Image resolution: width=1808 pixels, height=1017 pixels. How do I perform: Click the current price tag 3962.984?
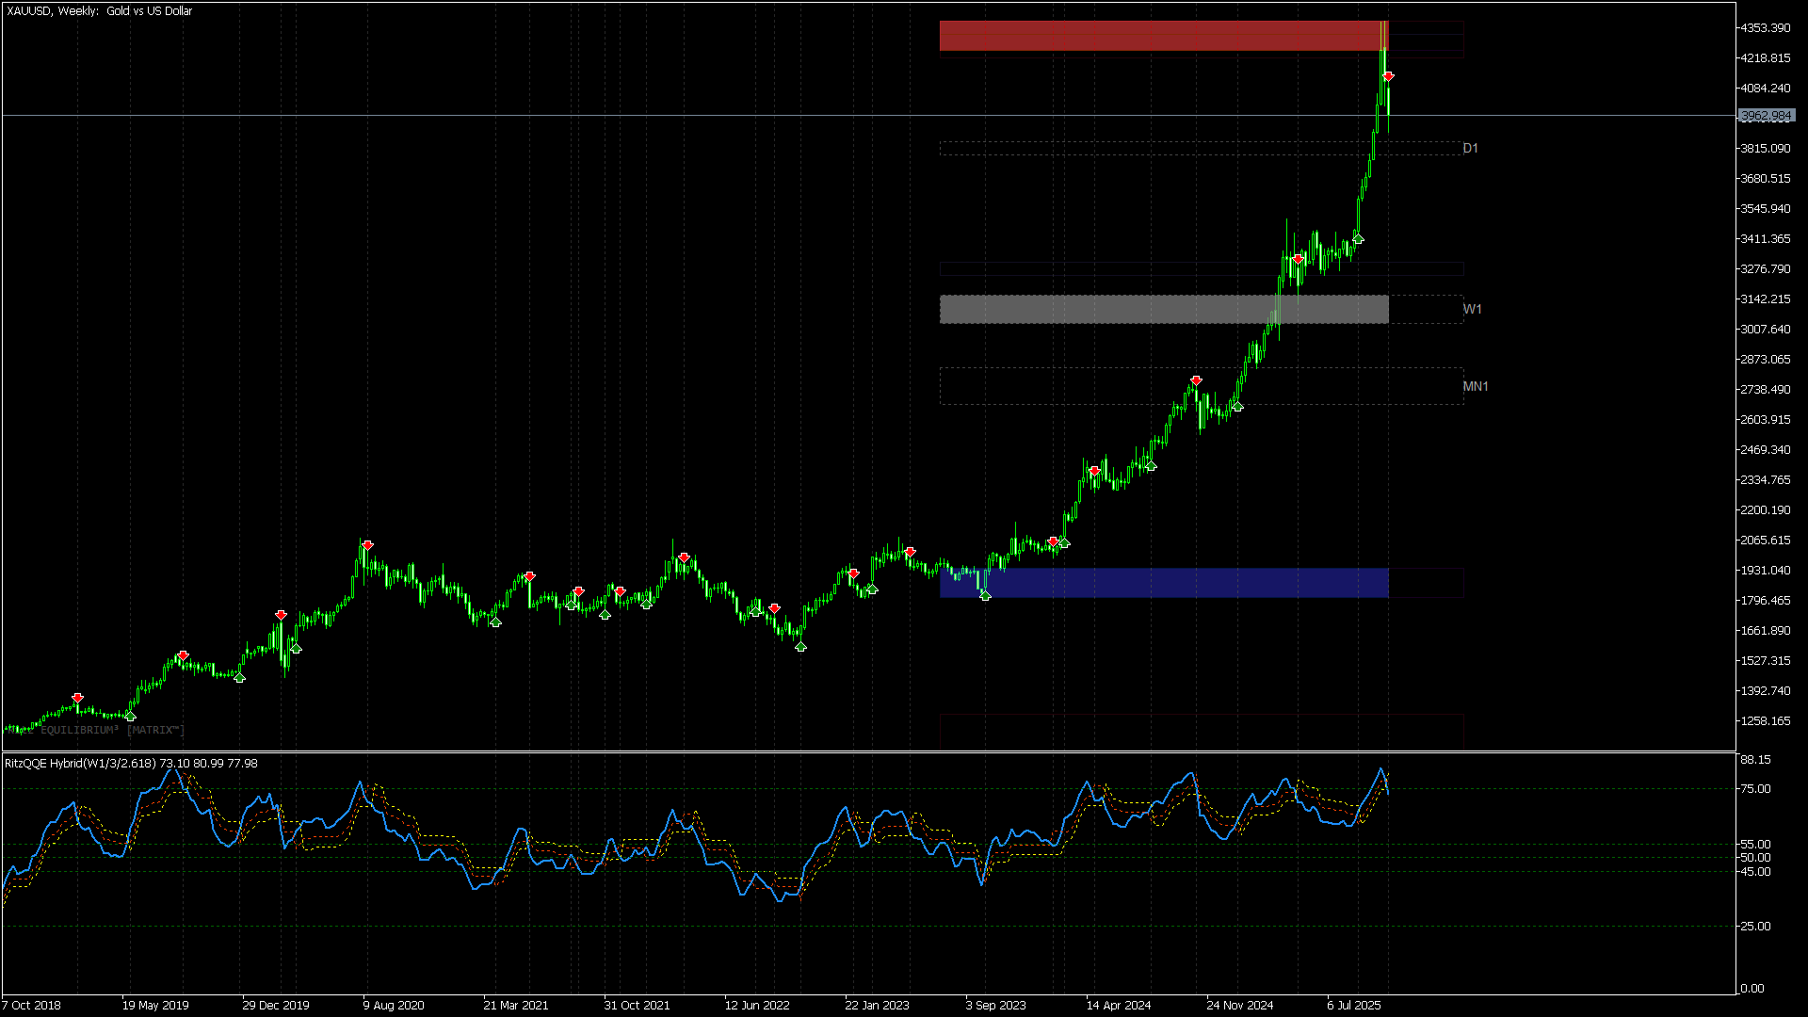click(1766, 116)
